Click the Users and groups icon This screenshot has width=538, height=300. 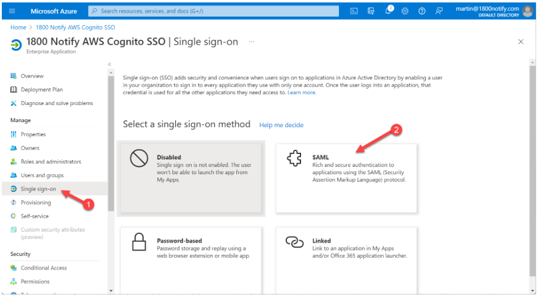click(x=13, y=175)
